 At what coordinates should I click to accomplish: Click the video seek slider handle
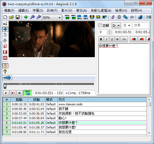tap(5, 86)
